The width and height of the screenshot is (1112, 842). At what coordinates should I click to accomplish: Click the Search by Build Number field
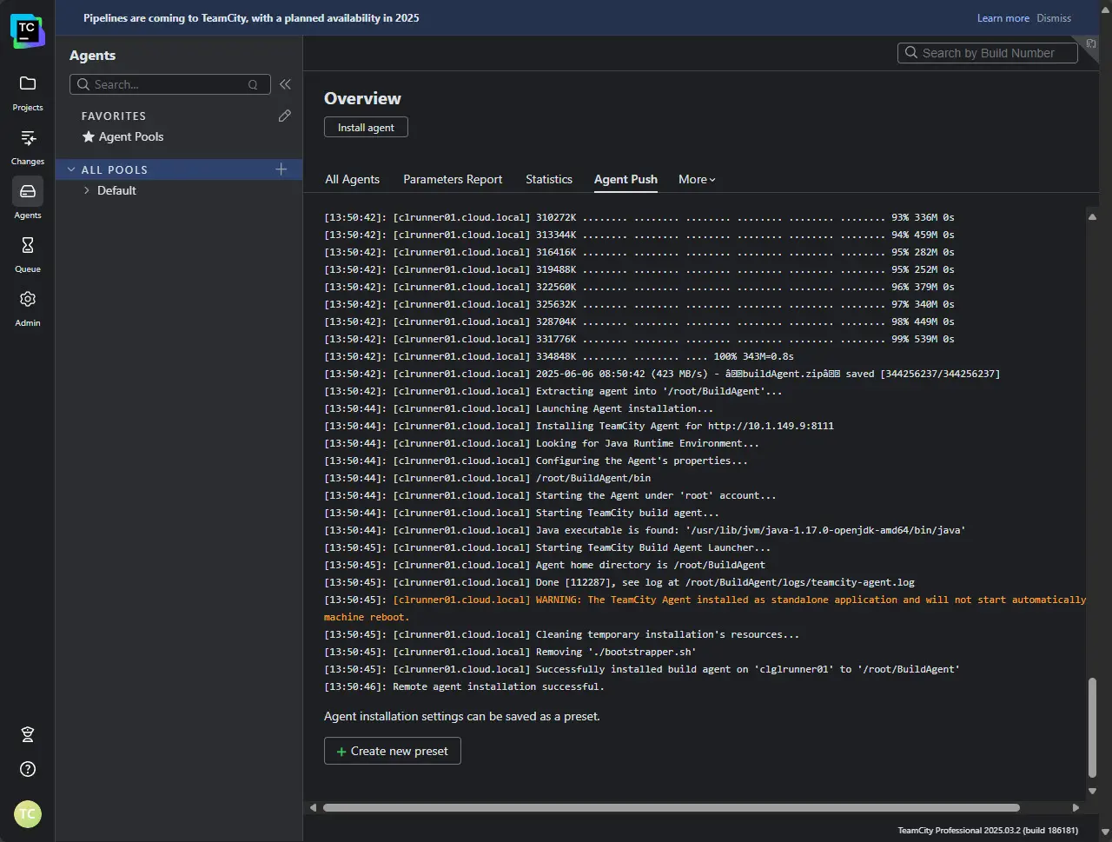click(988, 53)
